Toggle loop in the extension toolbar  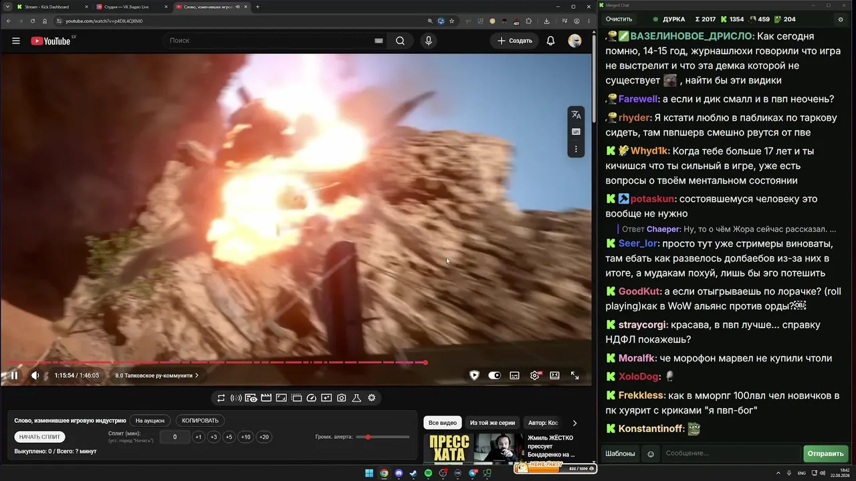pyautogui.click(x=221, y=398)
